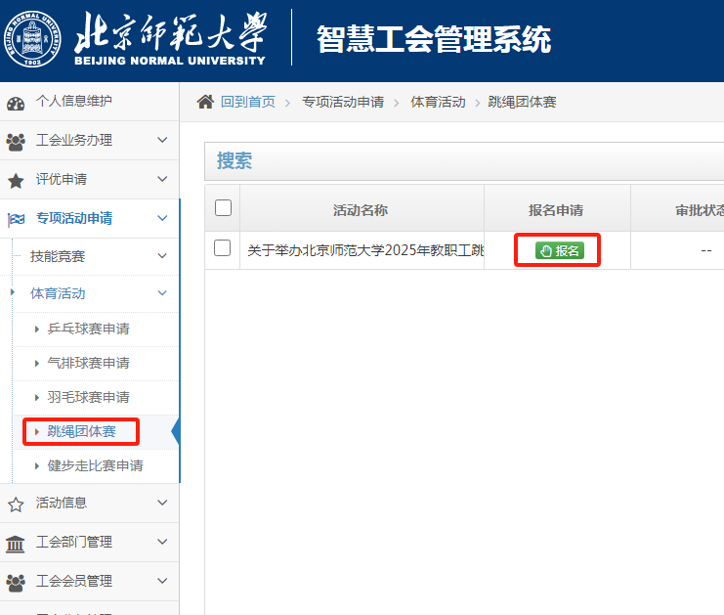Expand the 搜索 panel header
The height and width of the screenshot is (615, 724).
pos(464,161)
